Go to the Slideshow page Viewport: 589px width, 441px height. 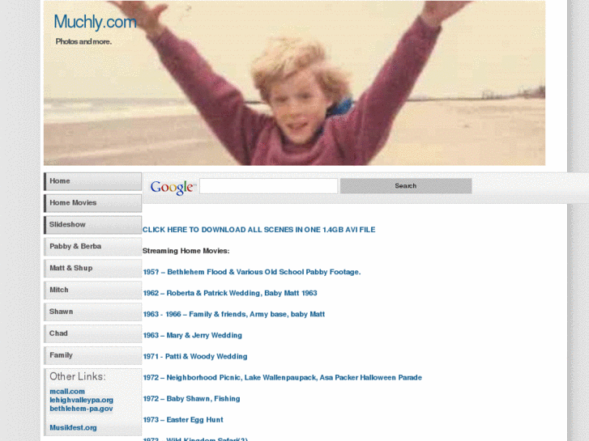(x=93, y=225)
